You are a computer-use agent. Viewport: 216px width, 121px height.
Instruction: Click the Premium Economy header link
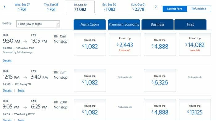tap(124, 25)
